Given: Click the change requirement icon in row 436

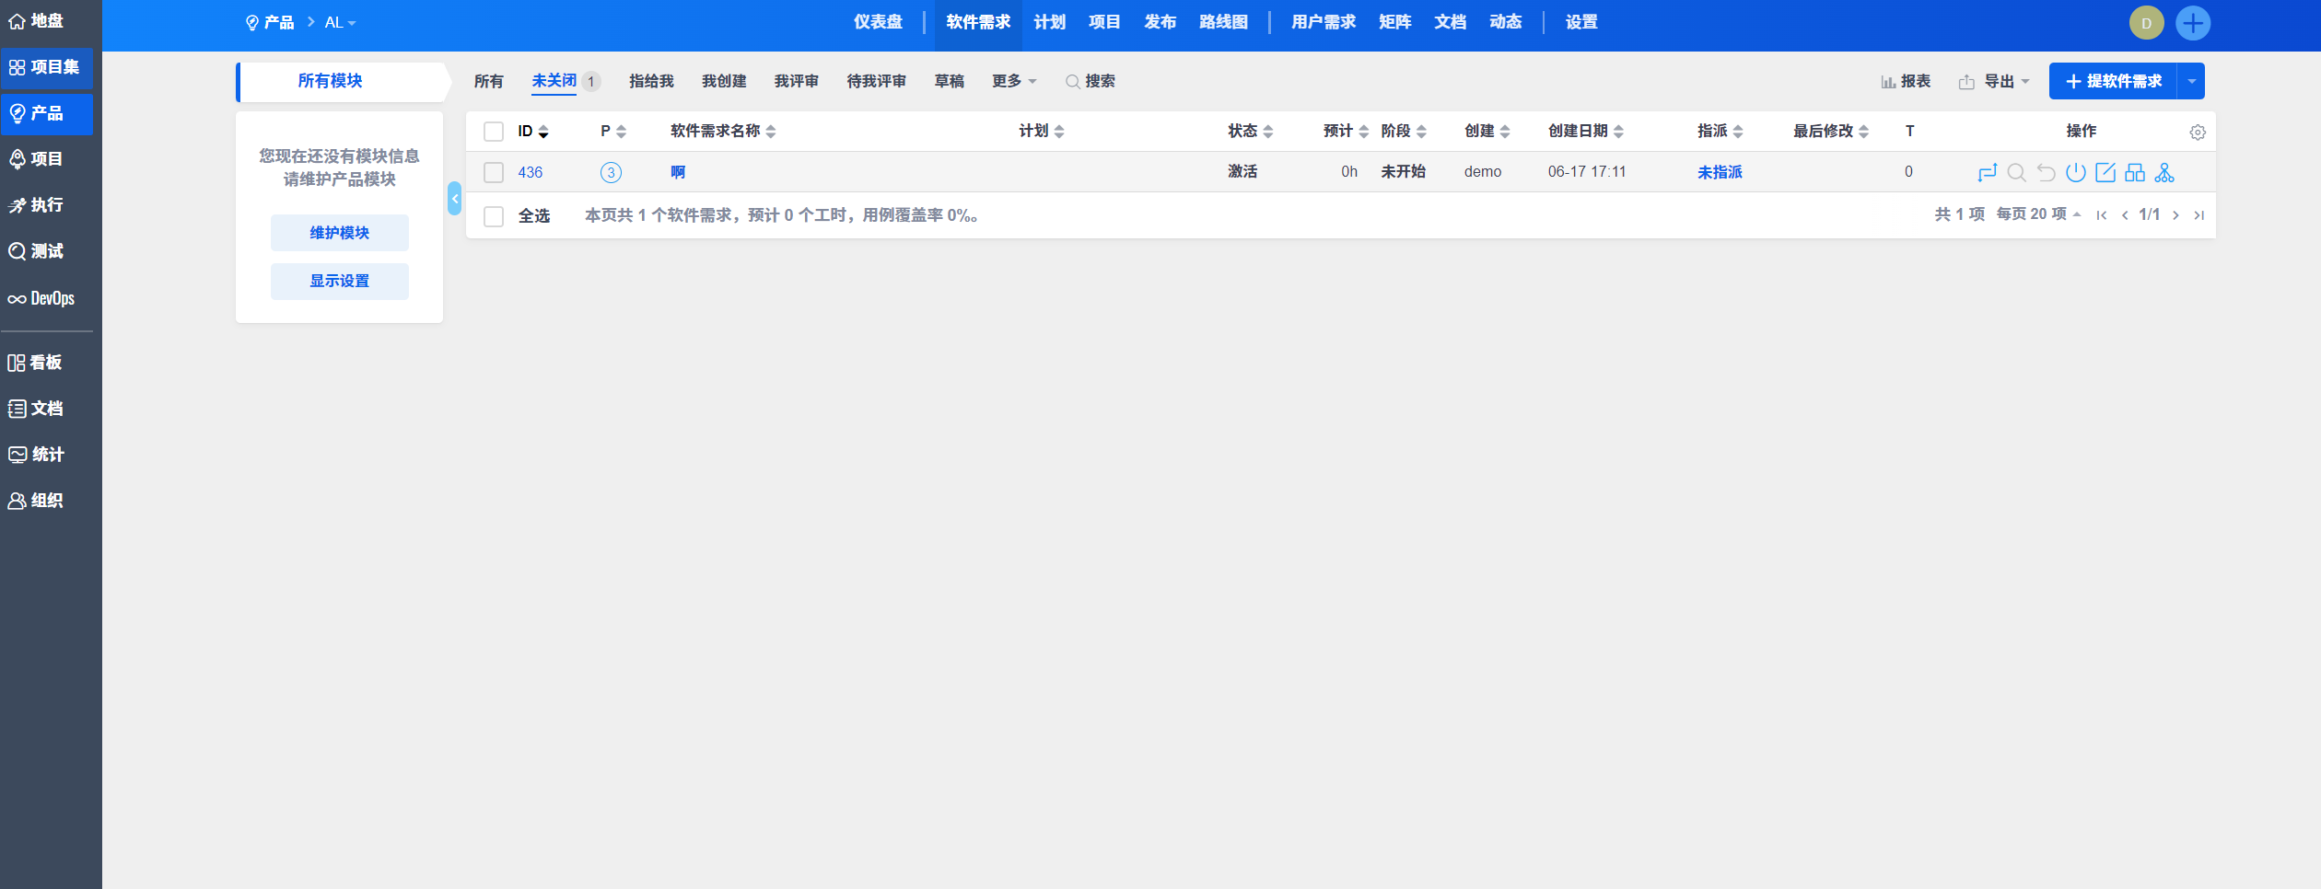Looking at the screenshot, I should click(1987, 172).
